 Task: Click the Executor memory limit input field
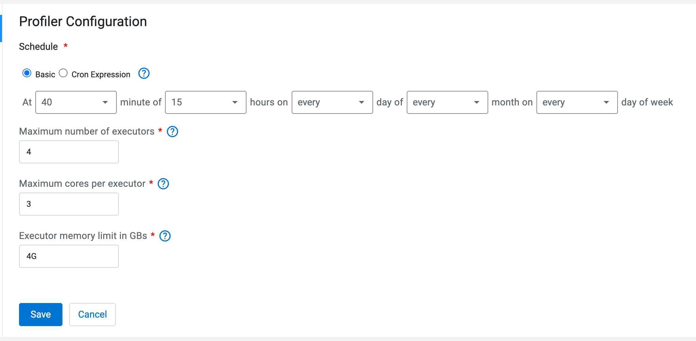[69, 256]
